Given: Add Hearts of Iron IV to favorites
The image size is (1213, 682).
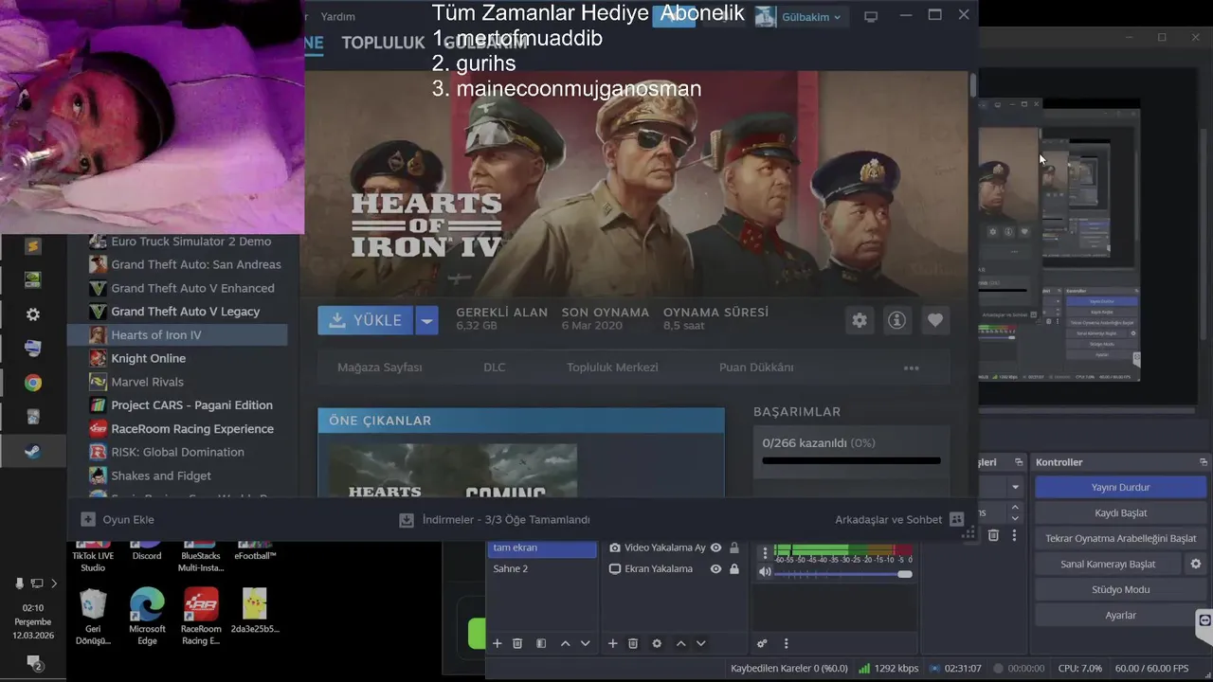Looking at the screenshot, I should [935, 320].
